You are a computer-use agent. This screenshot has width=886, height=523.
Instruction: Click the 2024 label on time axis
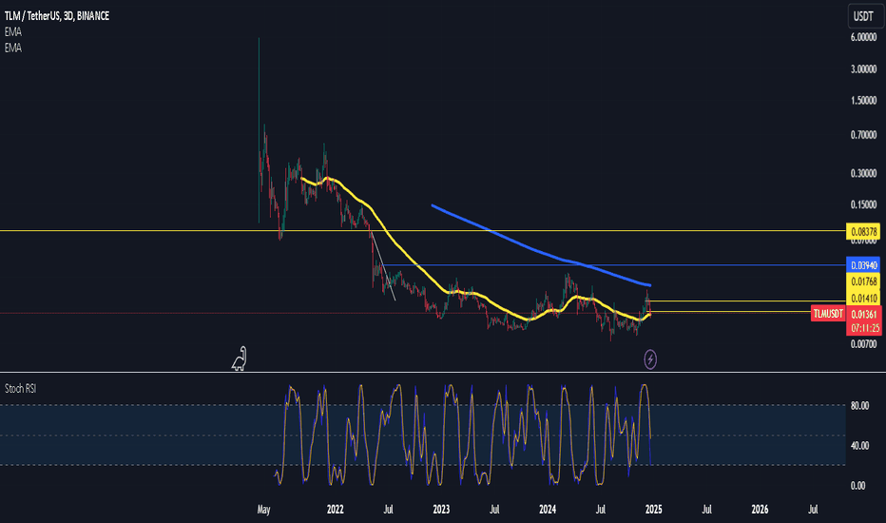click(x=548, y=510)
